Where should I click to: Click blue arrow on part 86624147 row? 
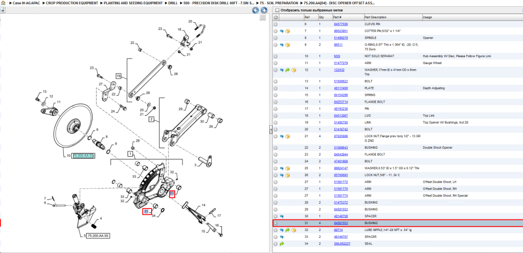pyautogui.click(x=281, y=169)
